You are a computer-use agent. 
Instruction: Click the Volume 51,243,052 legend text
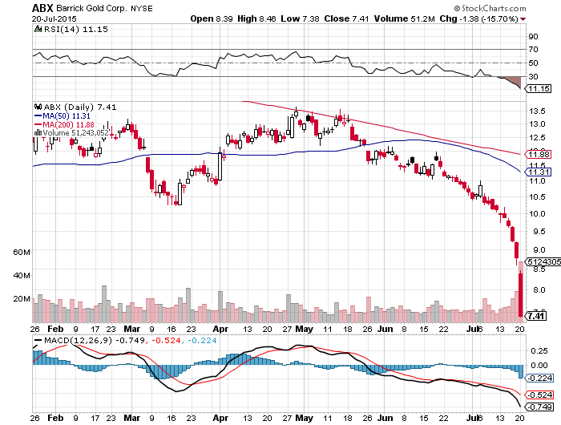[x=75, y=133]
